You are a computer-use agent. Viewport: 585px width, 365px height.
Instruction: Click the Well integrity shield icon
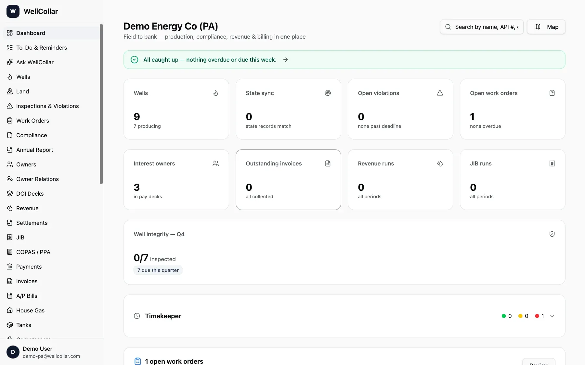(x=552, y=234)
